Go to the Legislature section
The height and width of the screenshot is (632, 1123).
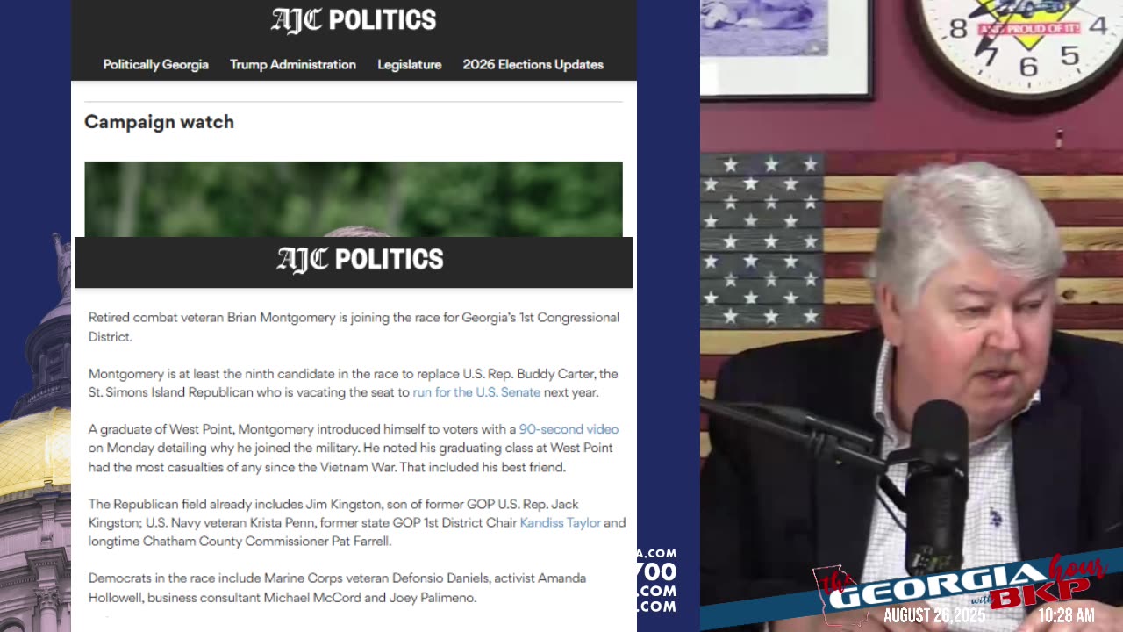pyautogui.click(x=409, y=65)
